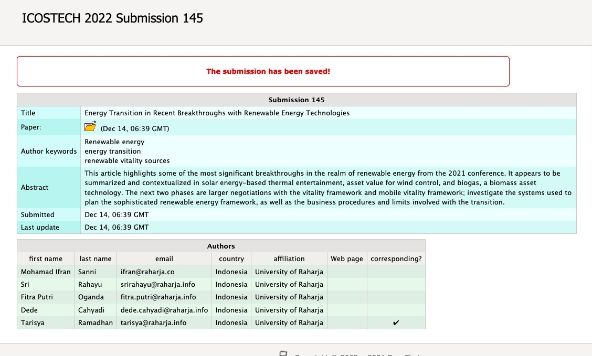Click the 'corresponding?' column header

396,258
